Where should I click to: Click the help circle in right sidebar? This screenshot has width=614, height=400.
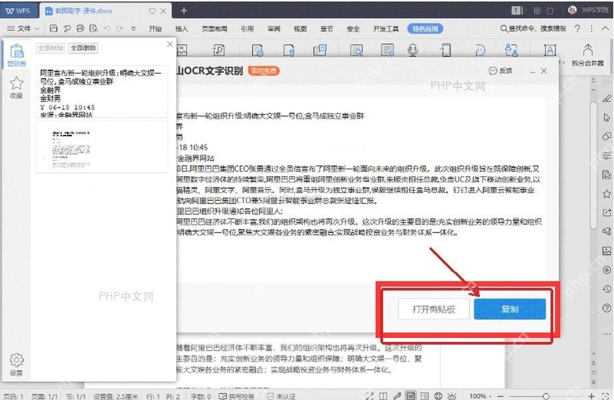[x=607, y=308]
